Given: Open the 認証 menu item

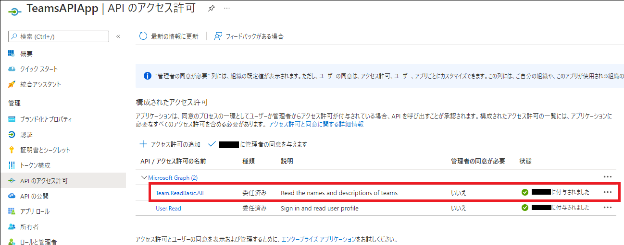Looking at the screenshot, I should (x=26, y=135).
